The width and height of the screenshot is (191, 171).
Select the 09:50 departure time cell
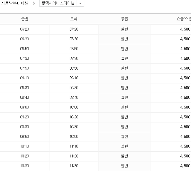point(24,137)
